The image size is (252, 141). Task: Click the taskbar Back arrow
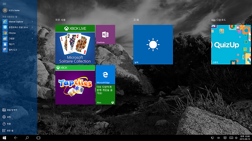16,138
